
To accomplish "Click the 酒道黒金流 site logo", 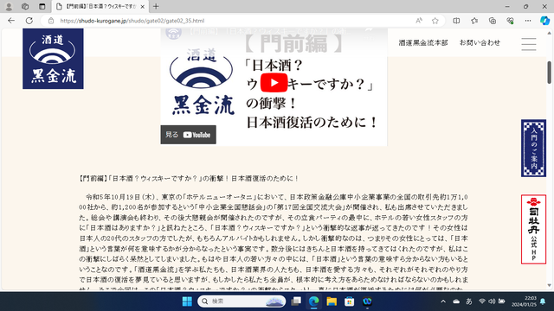I will (x=53, y=59).
